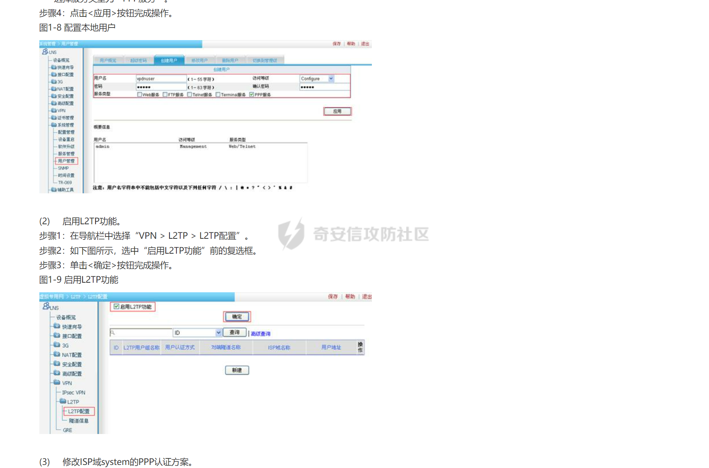Click the 系统管理 folder icon in figure 1-8

pyautogui.click(x=54, y=125)
